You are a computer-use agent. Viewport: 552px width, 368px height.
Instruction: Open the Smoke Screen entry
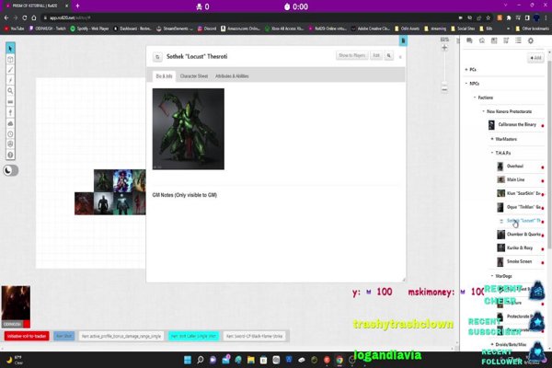tap(519, 261)
